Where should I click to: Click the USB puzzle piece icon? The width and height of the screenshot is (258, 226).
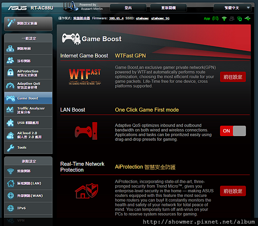[x=10, y=123]
